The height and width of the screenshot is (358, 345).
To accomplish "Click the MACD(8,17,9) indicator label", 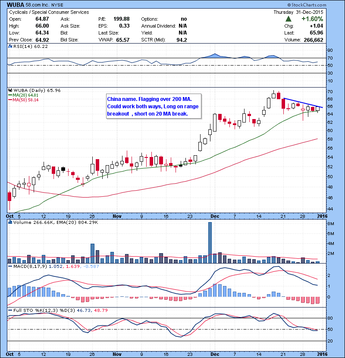I will pyautogui.click(x=31, y=267).
